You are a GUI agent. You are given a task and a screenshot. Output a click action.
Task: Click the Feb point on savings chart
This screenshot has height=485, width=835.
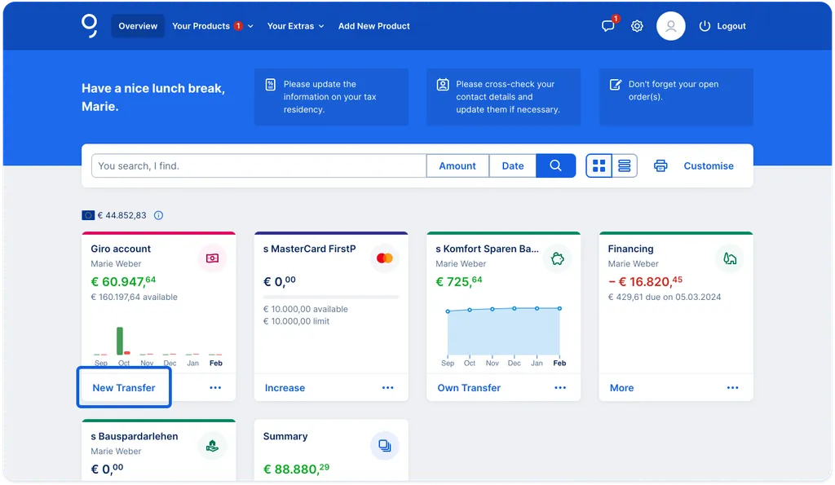(x=559, y=308)
